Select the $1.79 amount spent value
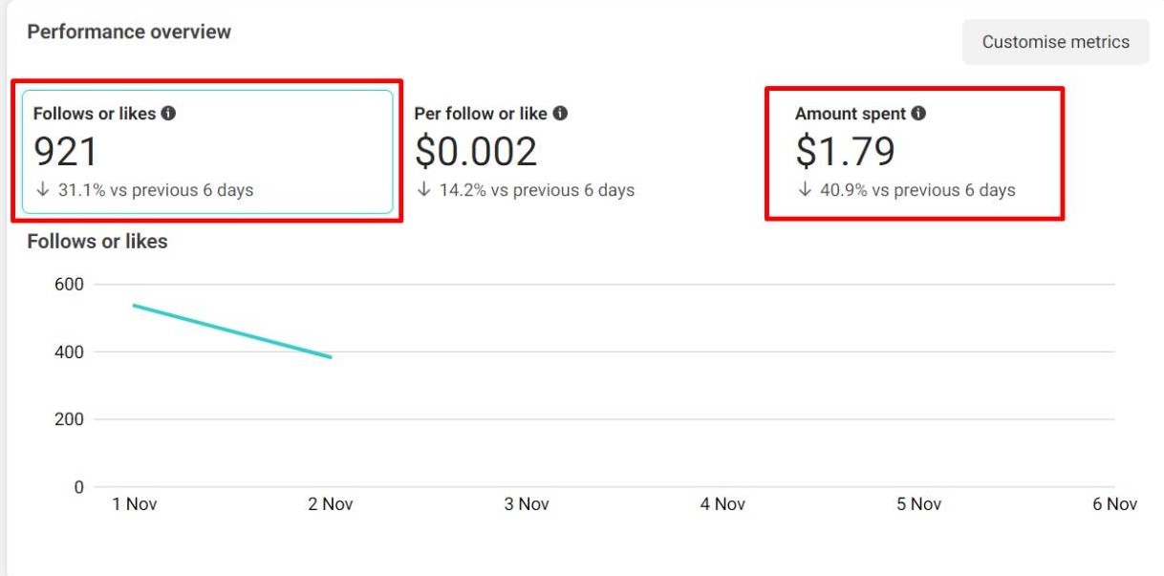 (845, 152)
